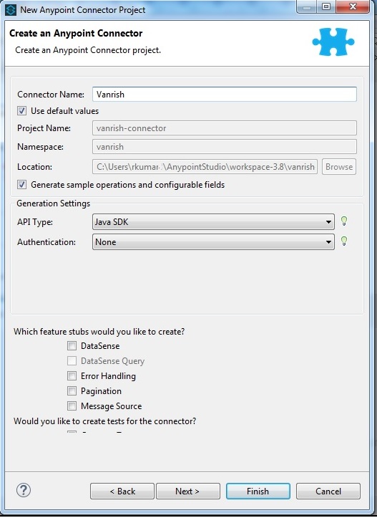Screen dimensions: 377x518
Task: Enable the DataSense feature stub
Action: tap(72, 346)
